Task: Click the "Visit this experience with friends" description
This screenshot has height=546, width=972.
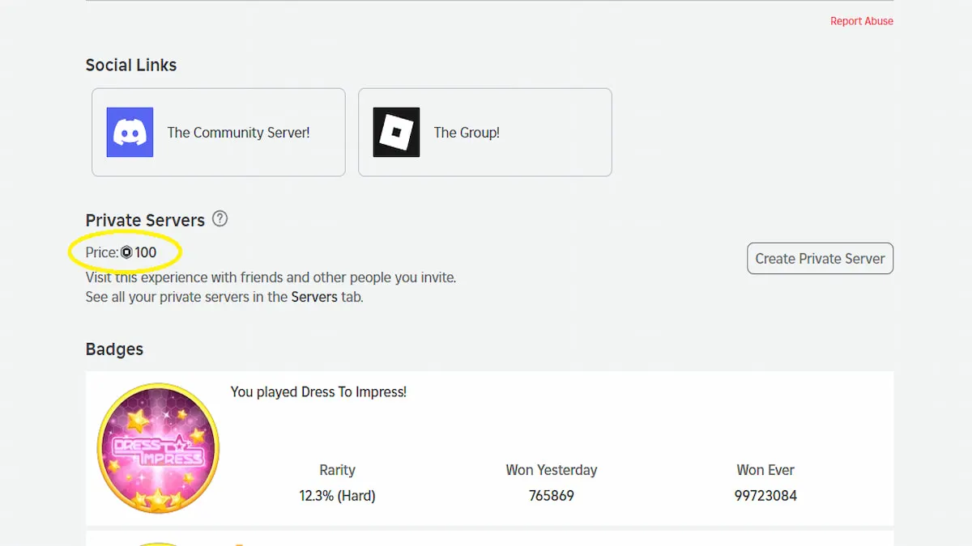Action: click(271, 277)
